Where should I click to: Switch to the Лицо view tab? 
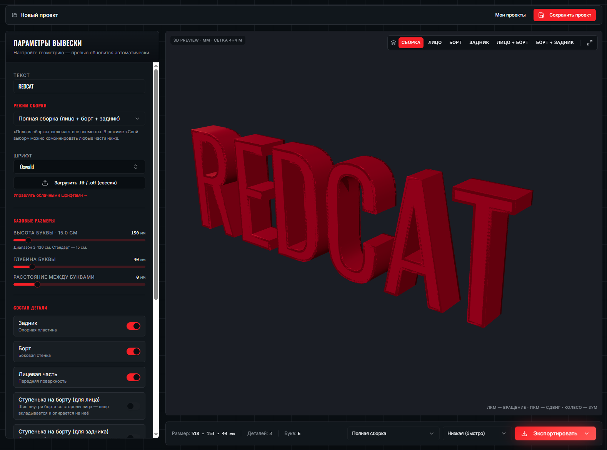[435, 43]
